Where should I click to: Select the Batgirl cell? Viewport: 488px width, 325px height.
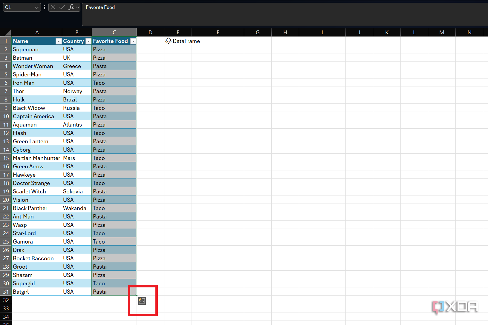[37, 292]
